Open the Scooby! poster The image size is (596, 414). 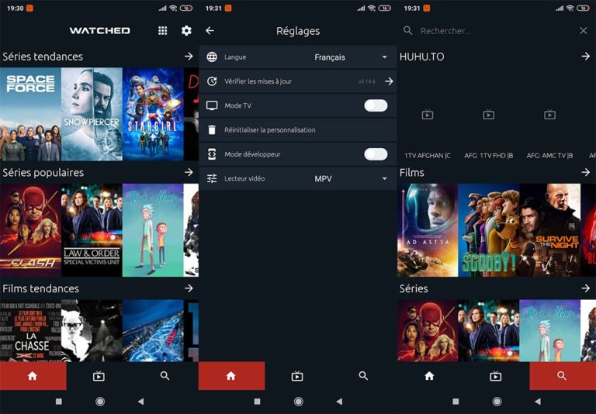click(x=489, y=230)
